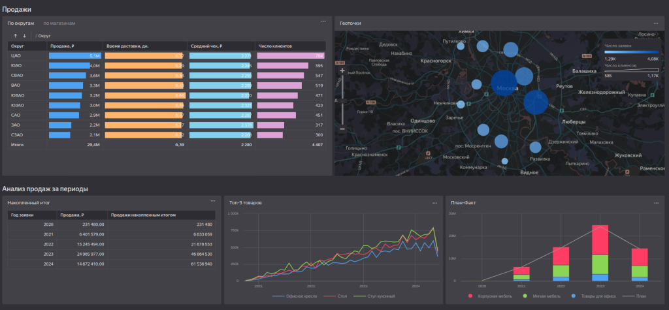The image size is (669, 310).
Task: Select the По округам tab
Action: tap(21, 23)
